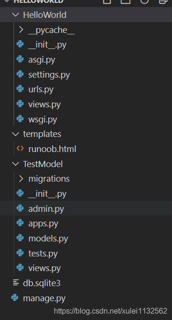
Task: Click the database file icon beside db.sqlite3
Action: point(16,283)
